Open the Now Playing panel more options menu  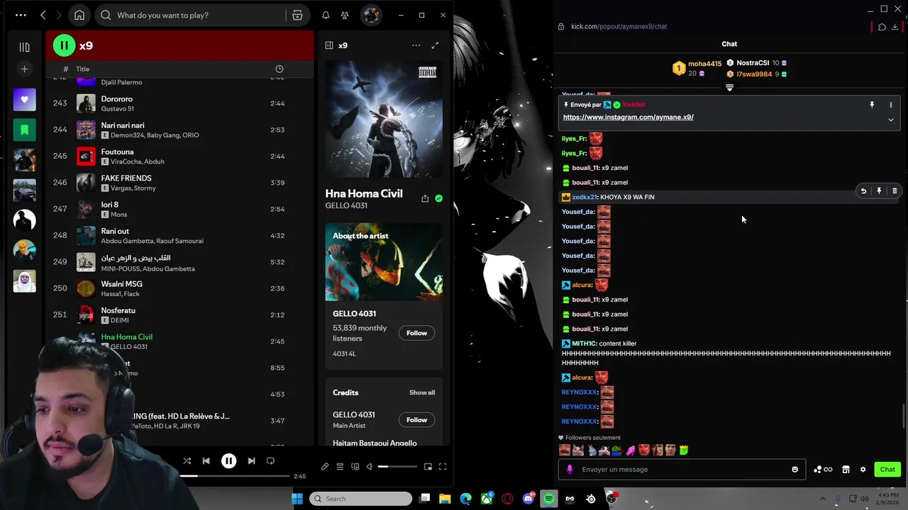click(416, 45)
